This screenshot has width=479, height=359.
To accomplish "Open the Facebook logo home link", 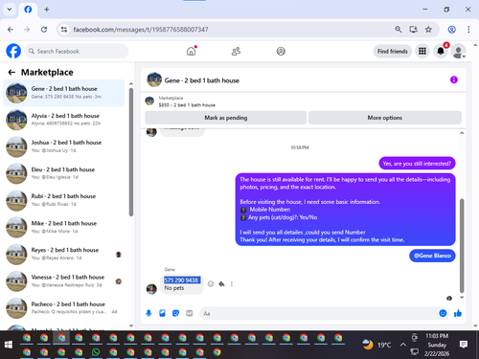I will click(x=13, y=51).
